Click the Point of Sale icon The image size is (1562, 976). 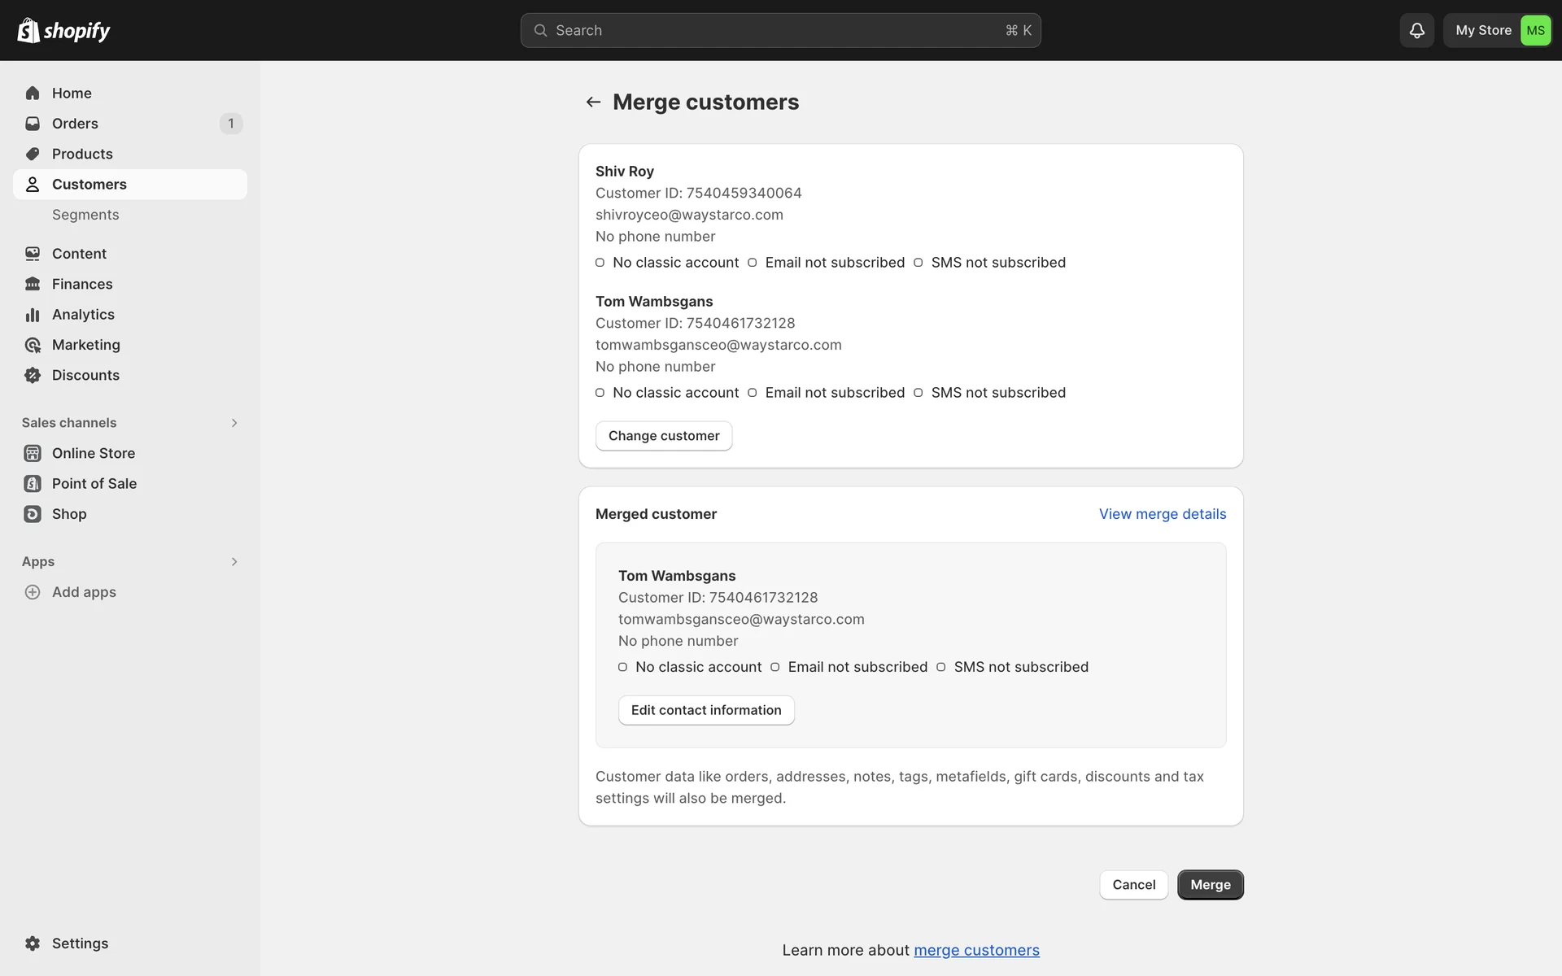[33, 484]
